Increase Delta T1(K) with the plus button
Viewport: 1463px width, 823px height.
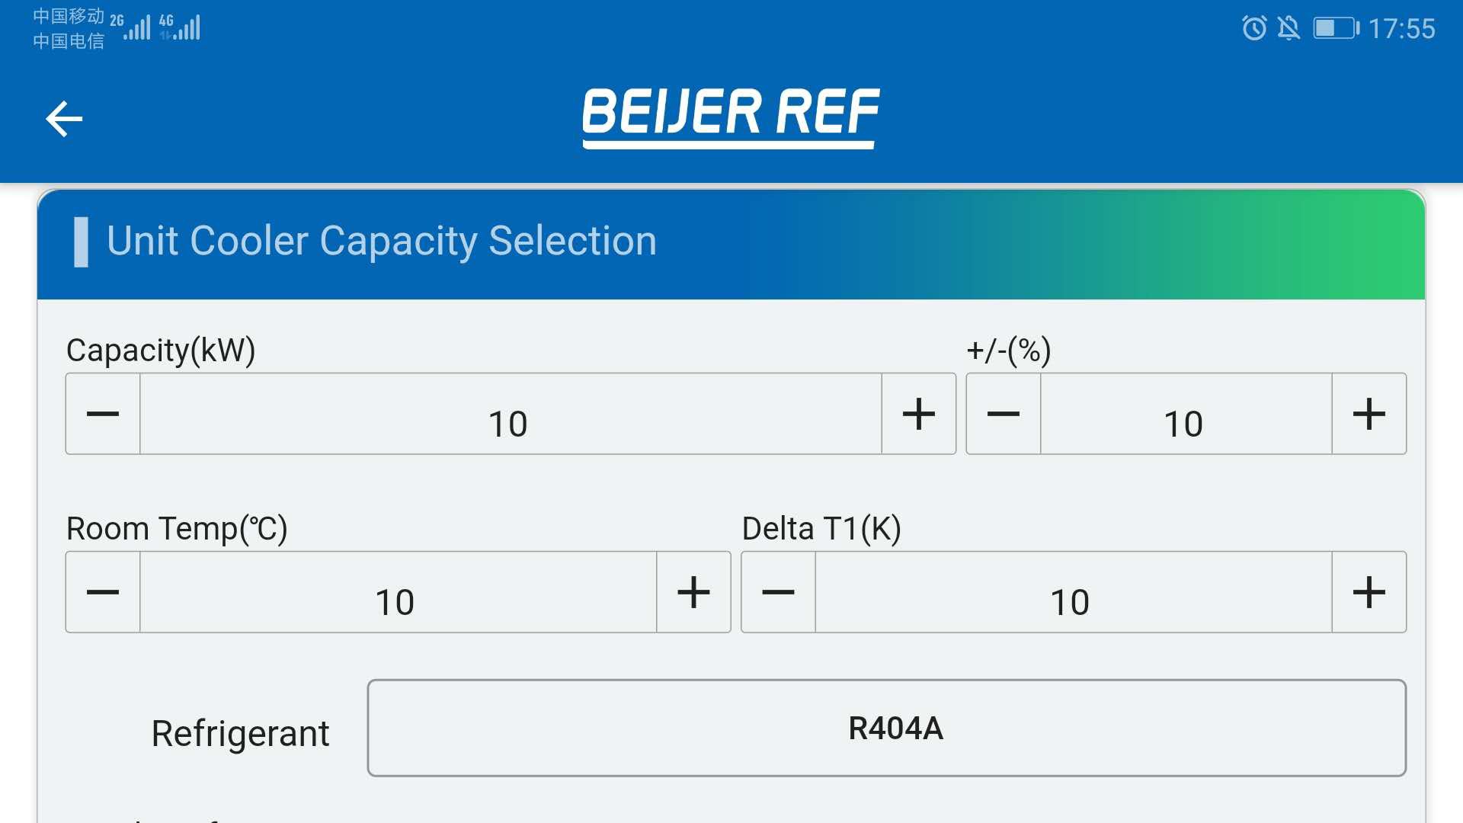1369,591
